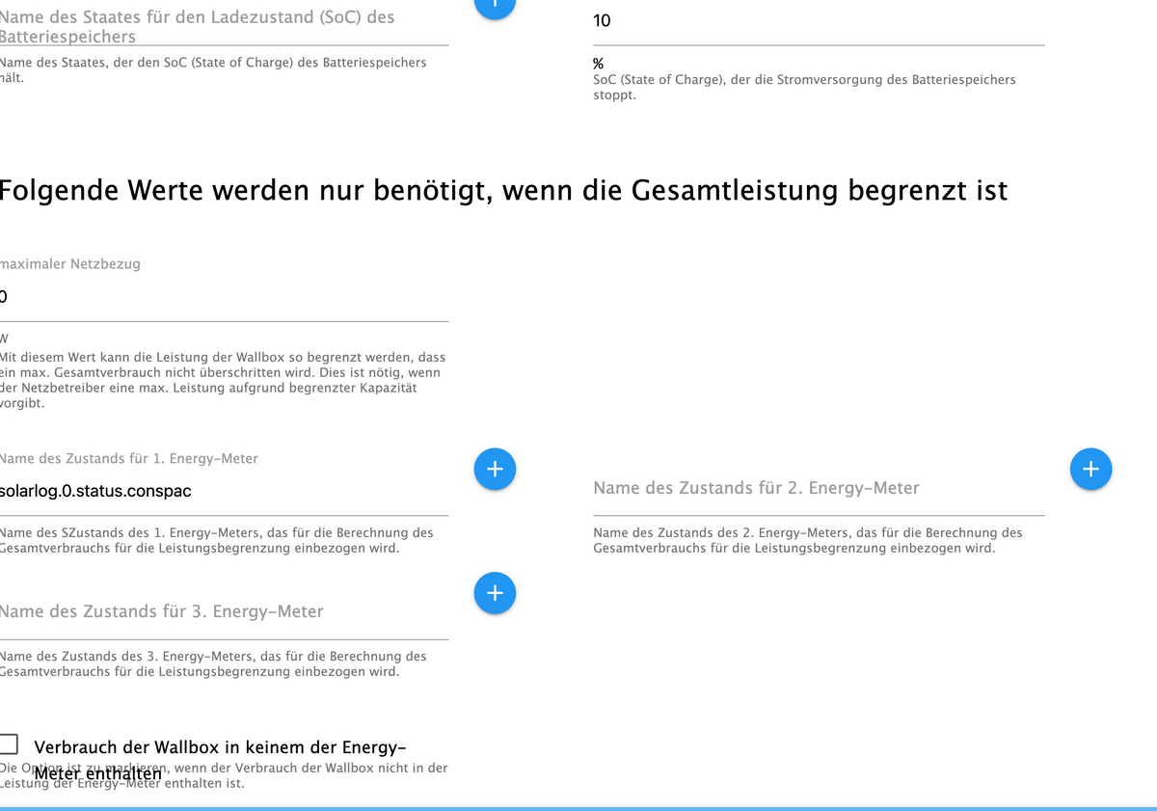Click plus button beside 3. Energy-Meter field
The height and width of the screenshot is (811, 1157).
click(495, 593)
